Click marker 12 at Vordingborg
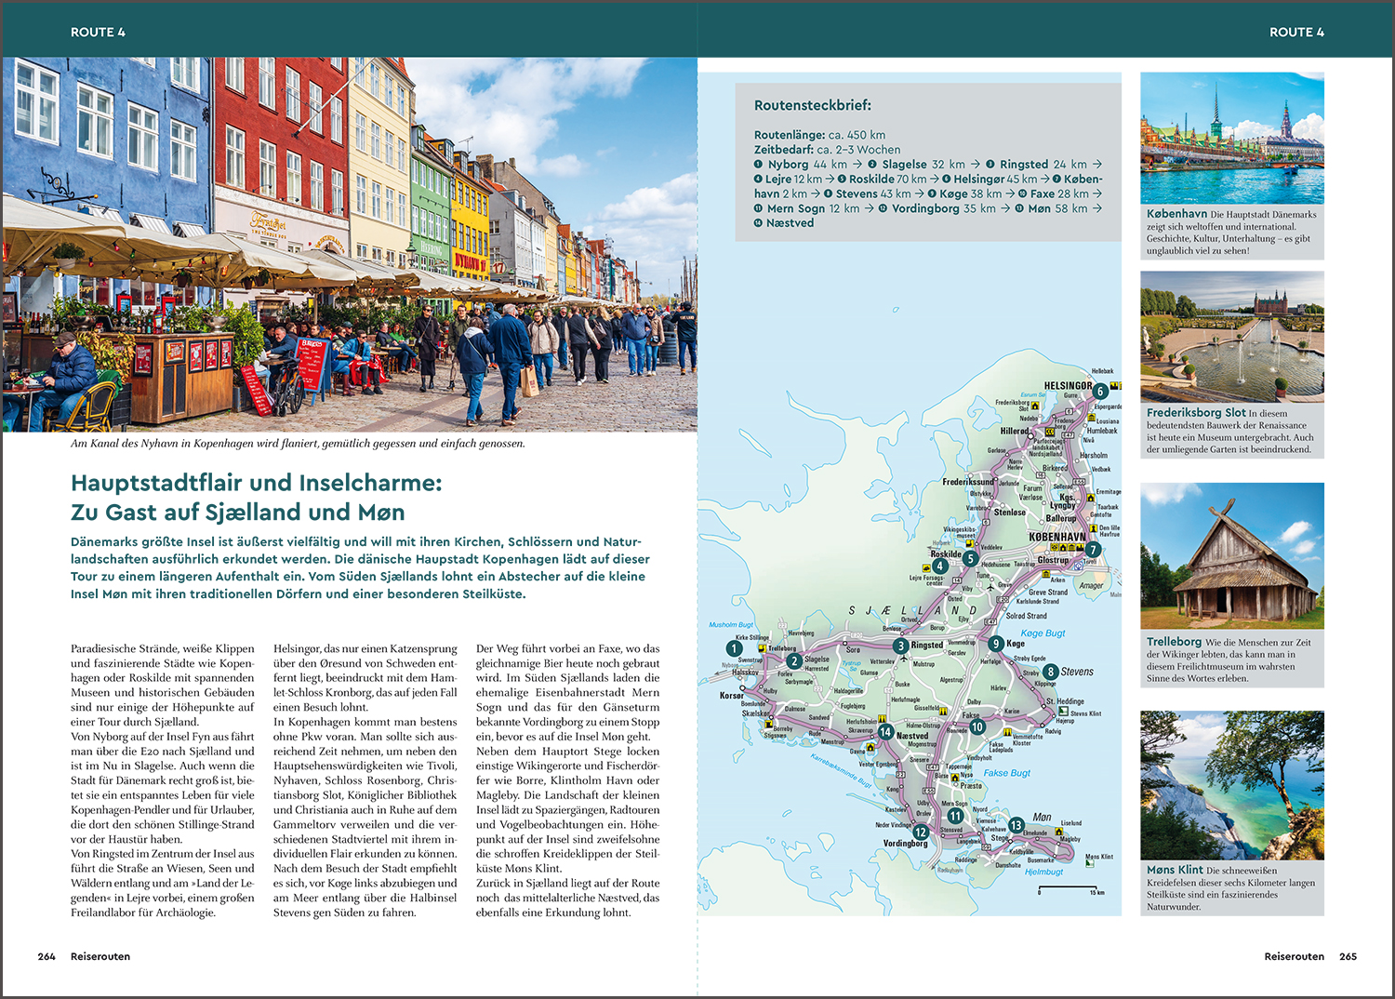 pos(921,832)
